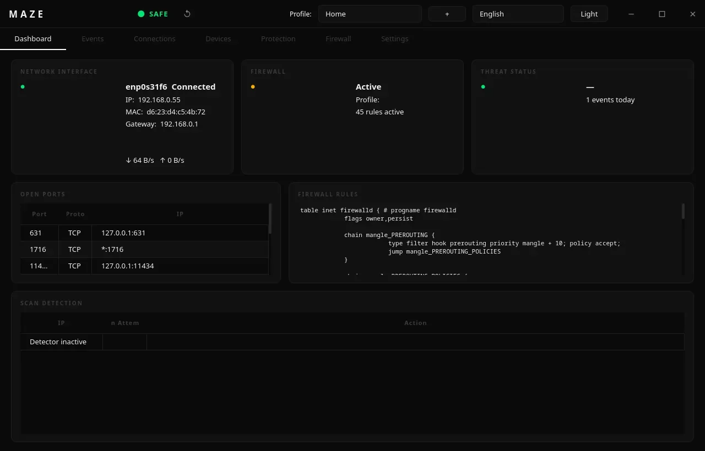
Task: Click the green SAFE status indicator dot
Action: point(141,14)
